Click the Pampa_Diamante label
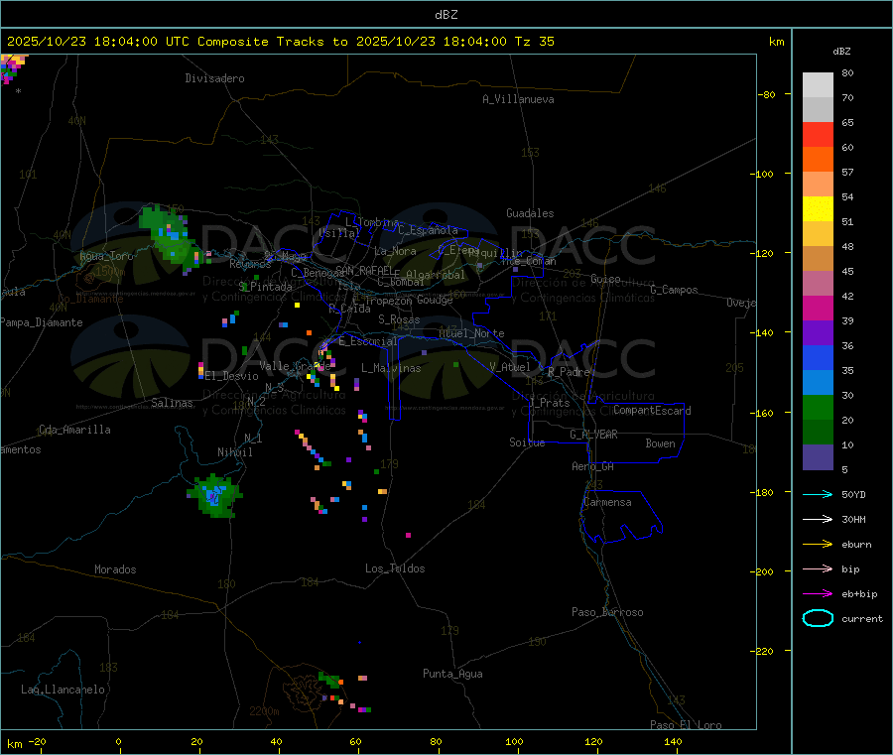 tap(42, 322)
